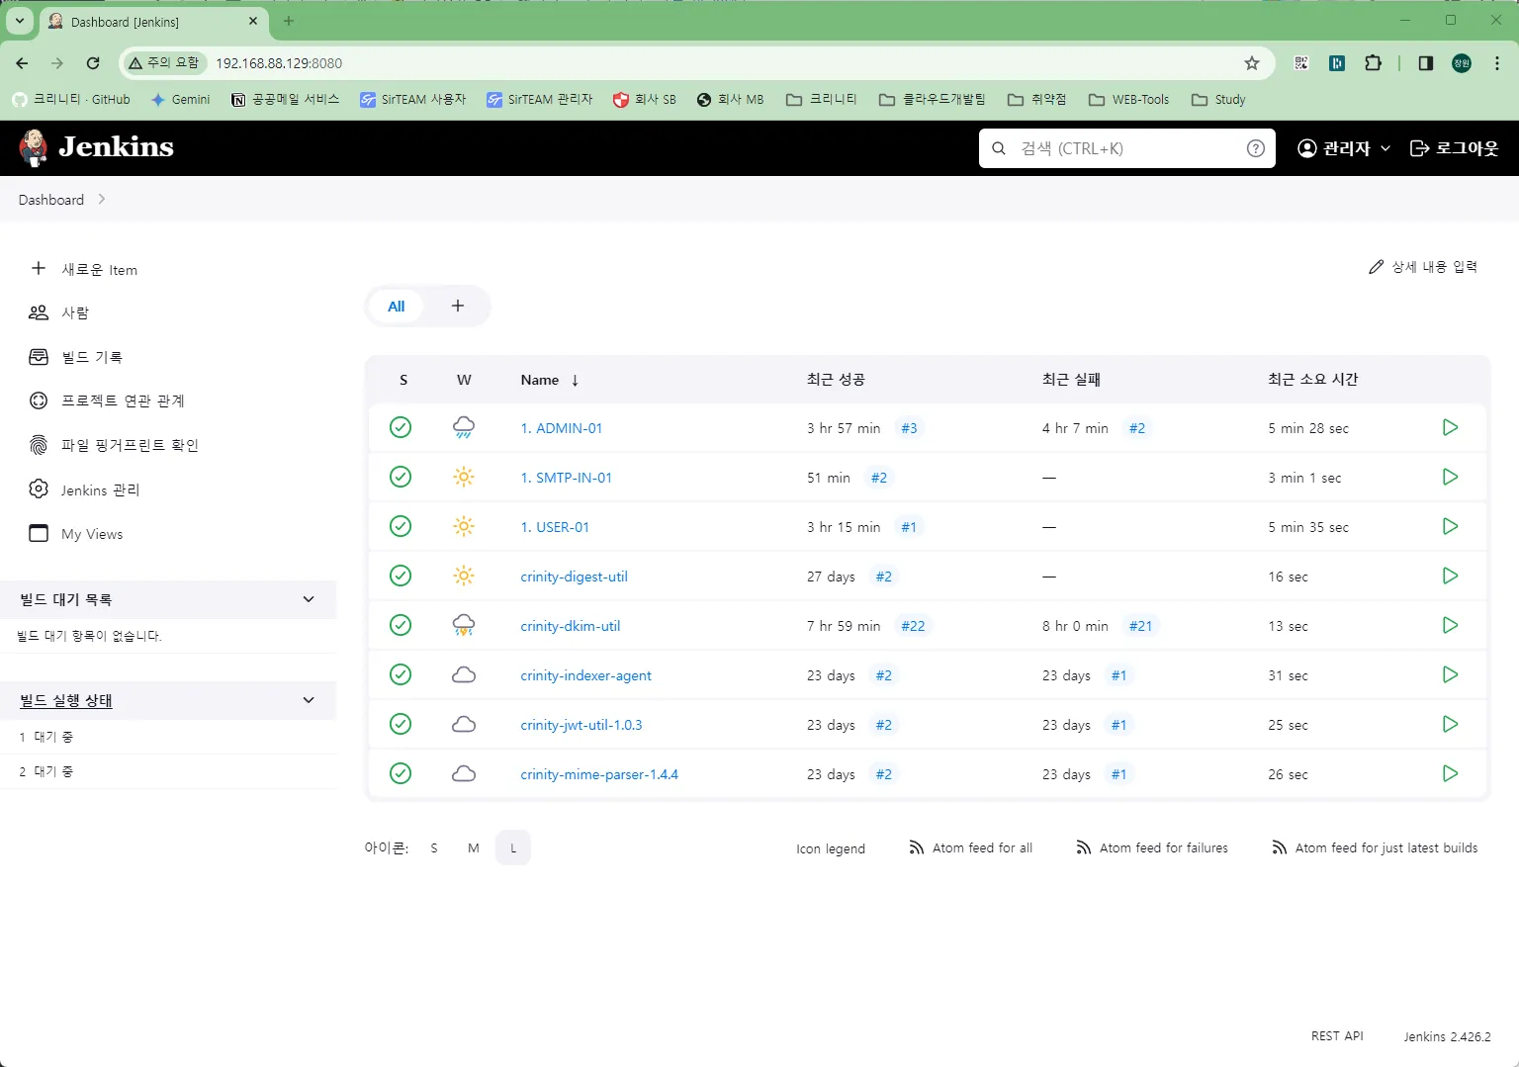Run crinity-dkim-util build play icon
This screenshot has height=1067, width=1519.
[x=1450, y=625]
